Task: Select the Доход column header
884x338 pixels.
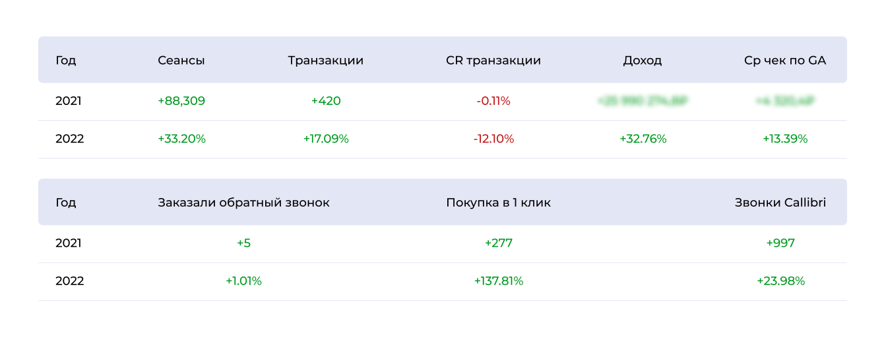Action: [x=643, y=60]
